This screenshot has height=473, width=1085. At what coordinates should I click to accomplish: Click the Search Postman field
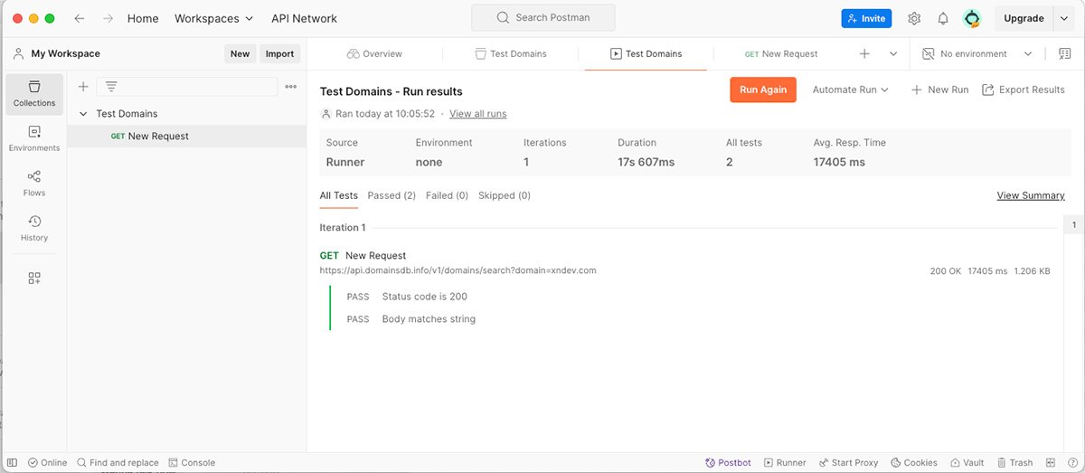coord(542,18)
